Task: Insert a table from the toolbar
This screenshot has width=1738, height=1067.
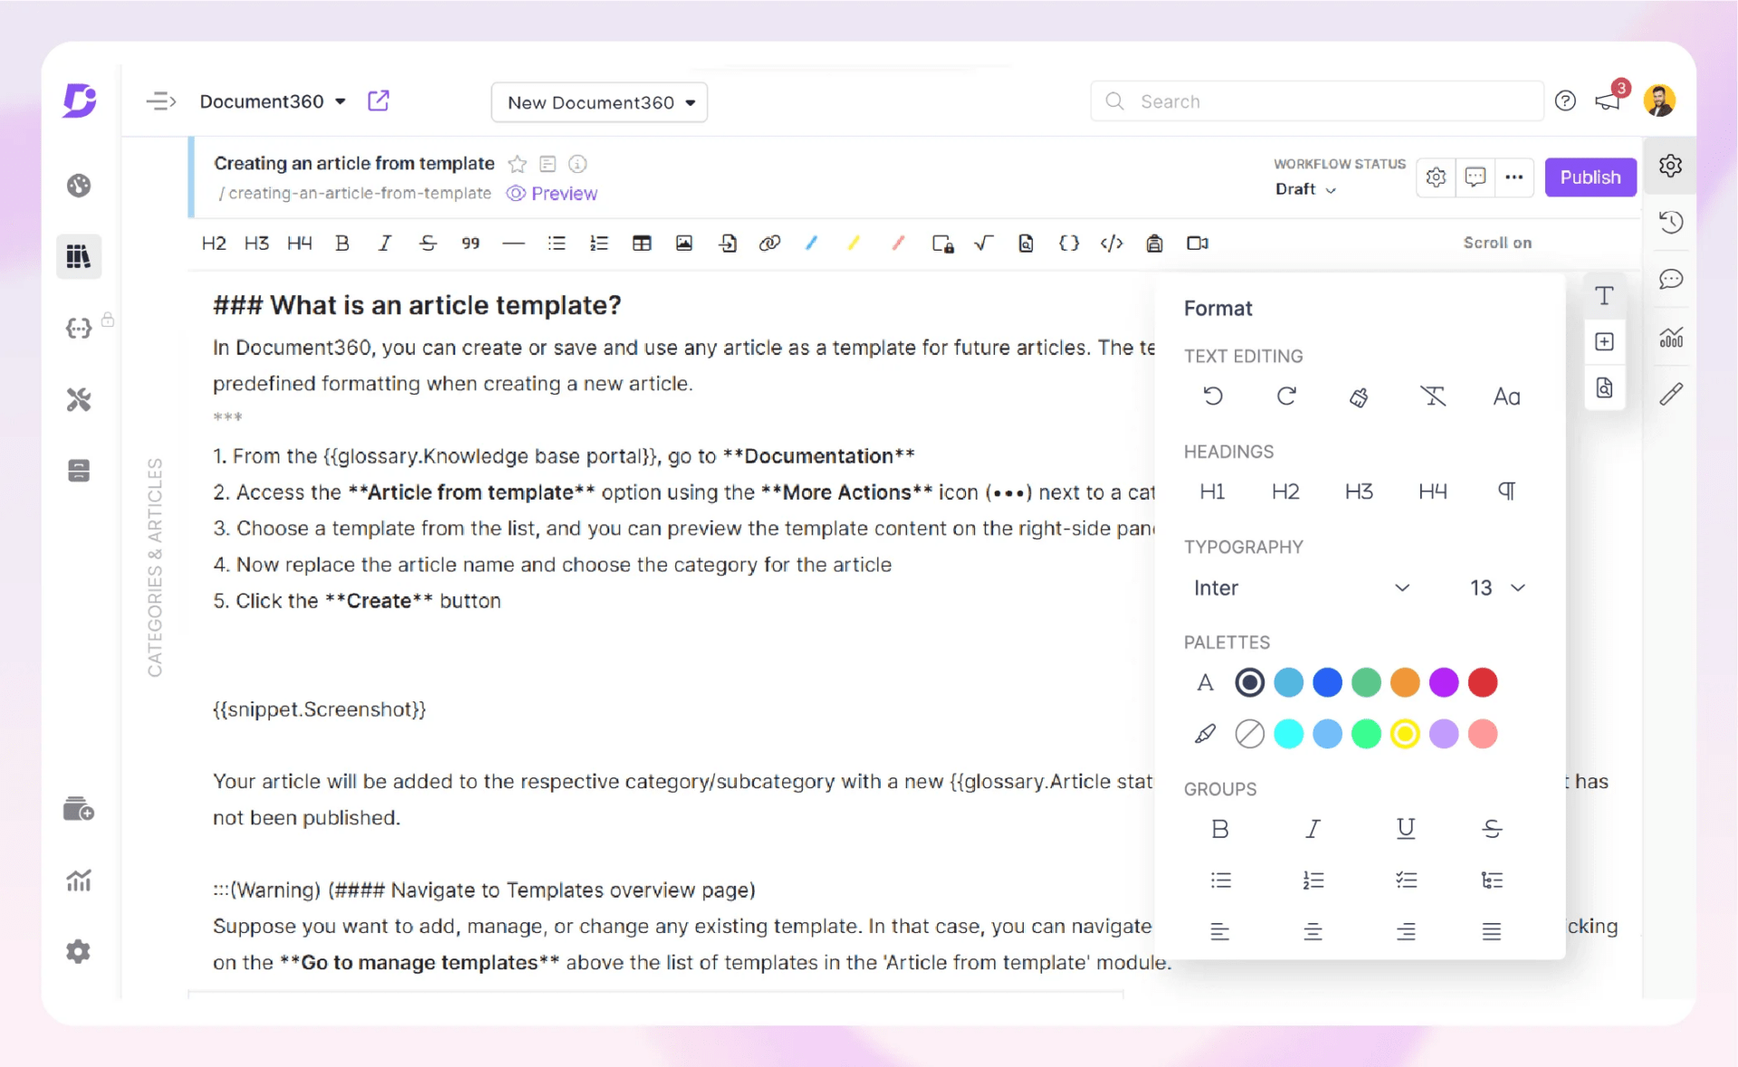Action: [642, 243]
